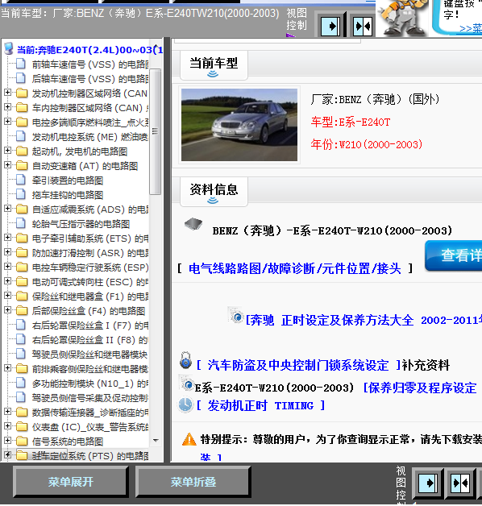The width and height of the screenshot is (482, 506).
Task: Expand the 电控多端顺序燃料喷注 tree node
Action: point(7,122)
